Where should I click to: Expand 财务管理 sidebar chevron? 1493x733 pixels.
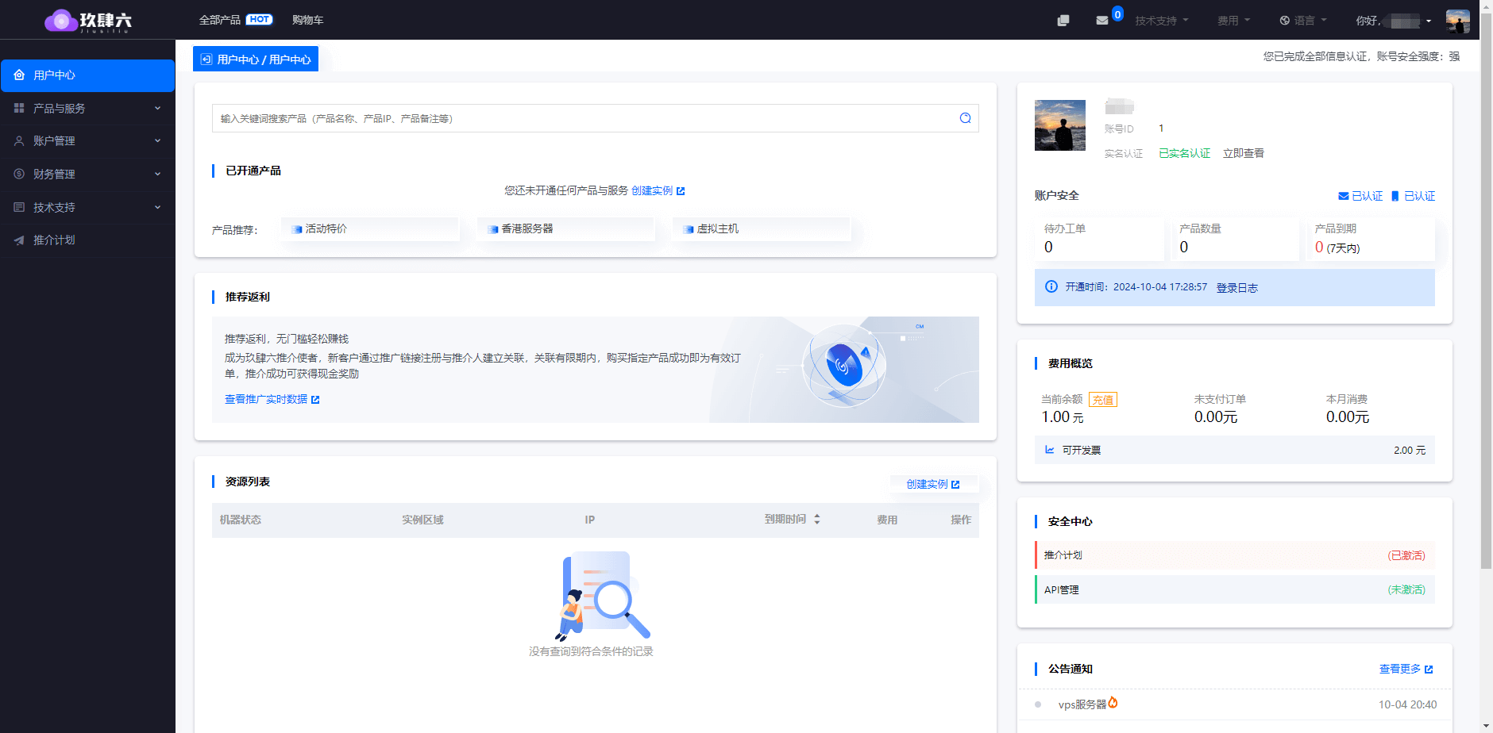pos(157,174)
